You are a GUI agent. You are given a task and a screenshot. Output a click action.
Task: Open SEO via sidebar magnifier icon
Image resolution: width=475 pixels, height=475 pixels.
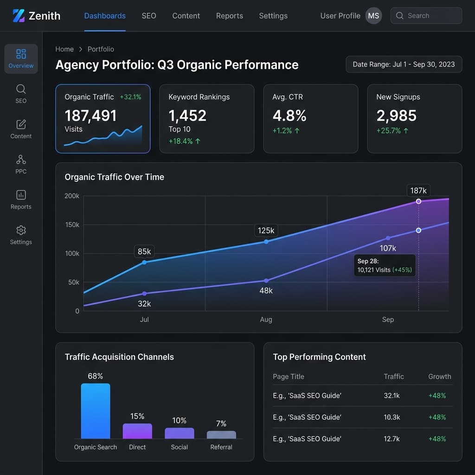tap(21, 89)
